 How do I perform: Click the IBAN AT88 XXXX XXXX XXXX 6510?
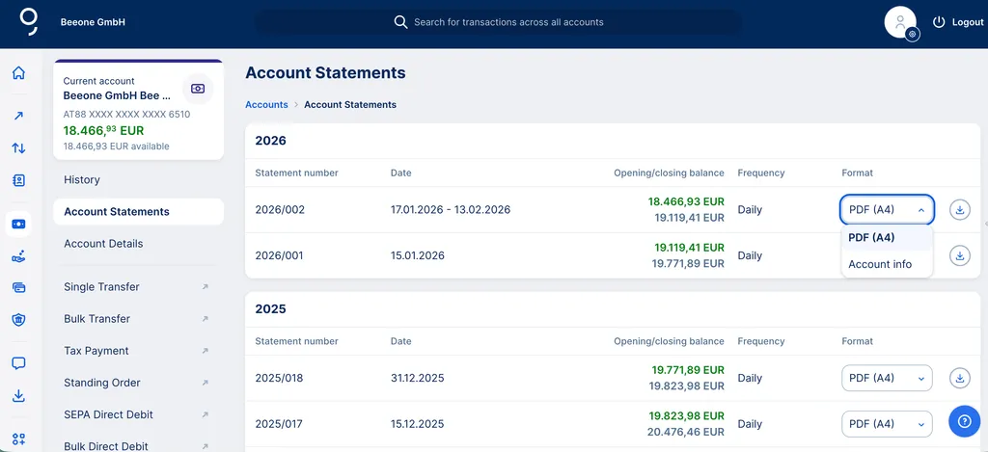point(126,115)
